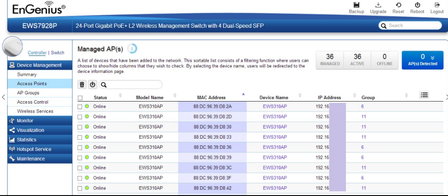Click the power reboot icon above table
The image size is (448, 196).
[92, 85]
